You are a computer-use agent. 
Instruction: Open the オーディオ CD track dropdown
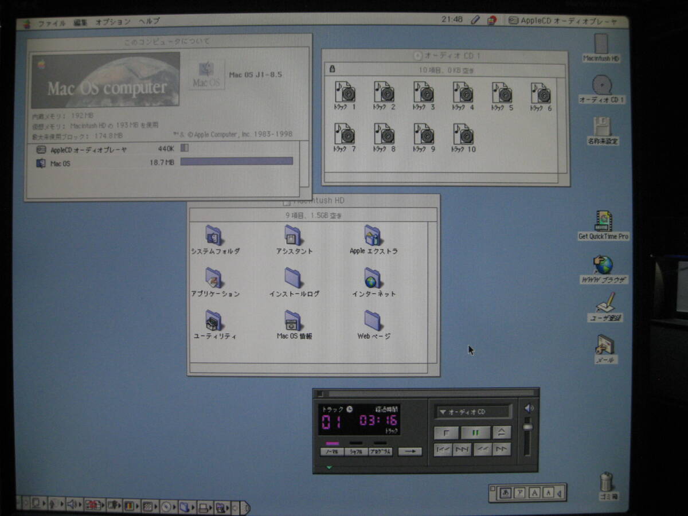pyautogui.click(x=473, y=412)
